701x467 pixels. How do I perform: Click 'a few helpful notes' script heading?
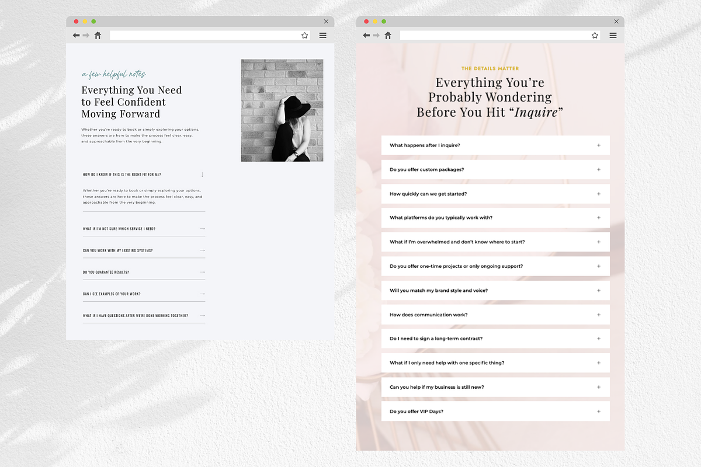coord(114,74)
